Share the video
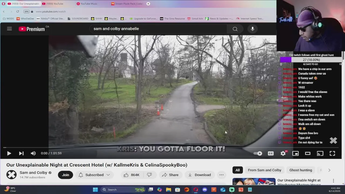 point(170,175)
